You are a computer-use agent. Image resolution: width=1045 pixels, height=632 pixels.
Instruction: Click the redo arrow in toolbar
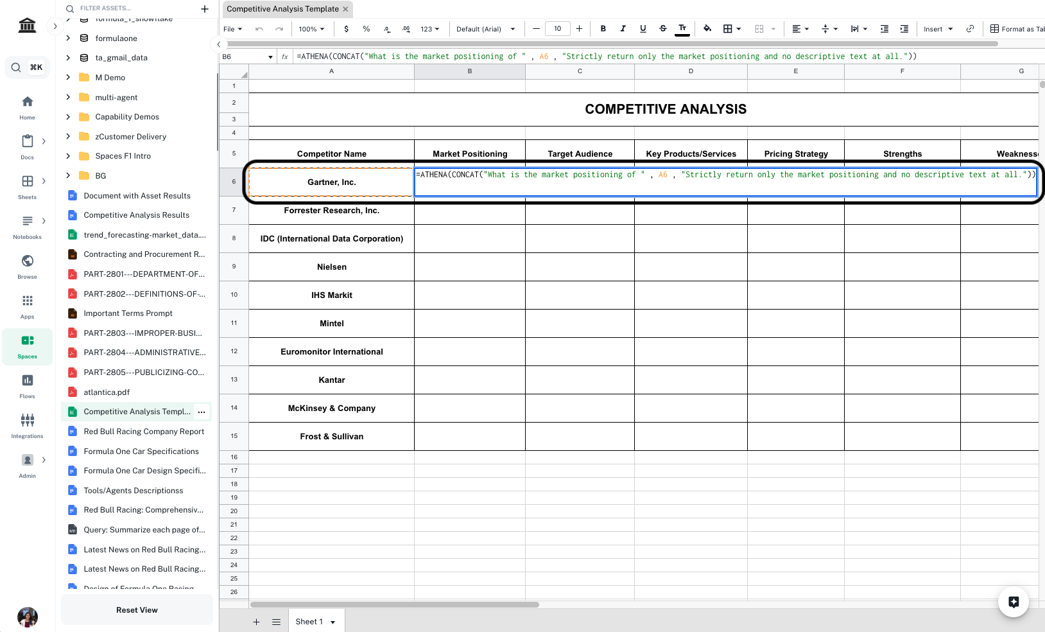279,29
